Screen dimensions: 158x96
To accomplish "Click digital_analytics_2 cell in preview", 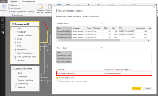I will pyautogui.click(x=79, y=34).
